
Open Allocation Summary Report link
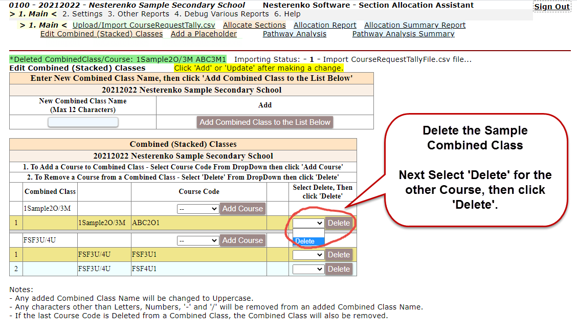coord(415,25)
